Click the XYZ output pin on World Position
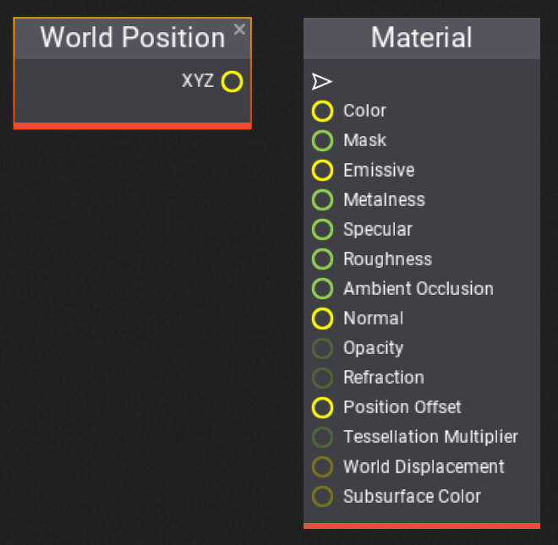558x545 pixels. (232, 81)
